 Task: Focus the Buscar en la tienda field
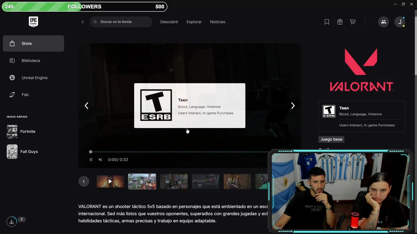[x=121, y=22]
